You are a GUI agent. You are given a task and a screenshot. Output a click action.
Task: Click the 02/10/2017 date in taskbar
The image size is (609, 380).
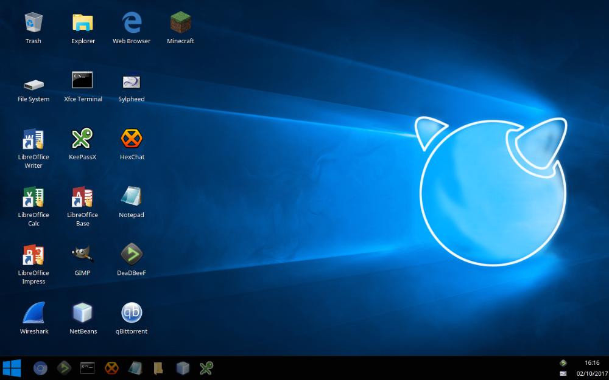592,374
